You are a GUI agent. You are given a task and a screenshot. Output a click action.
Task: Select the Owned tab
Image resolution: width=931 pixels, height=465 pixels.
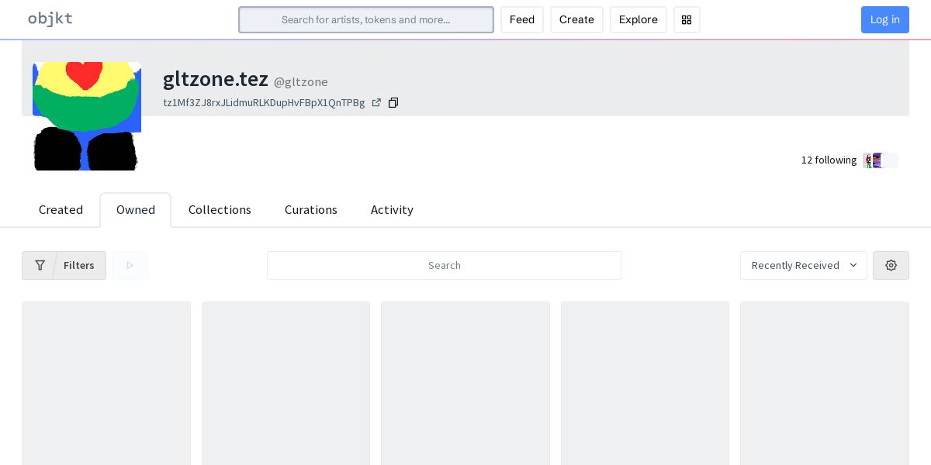pyautogui.click(x=136, y=210)
